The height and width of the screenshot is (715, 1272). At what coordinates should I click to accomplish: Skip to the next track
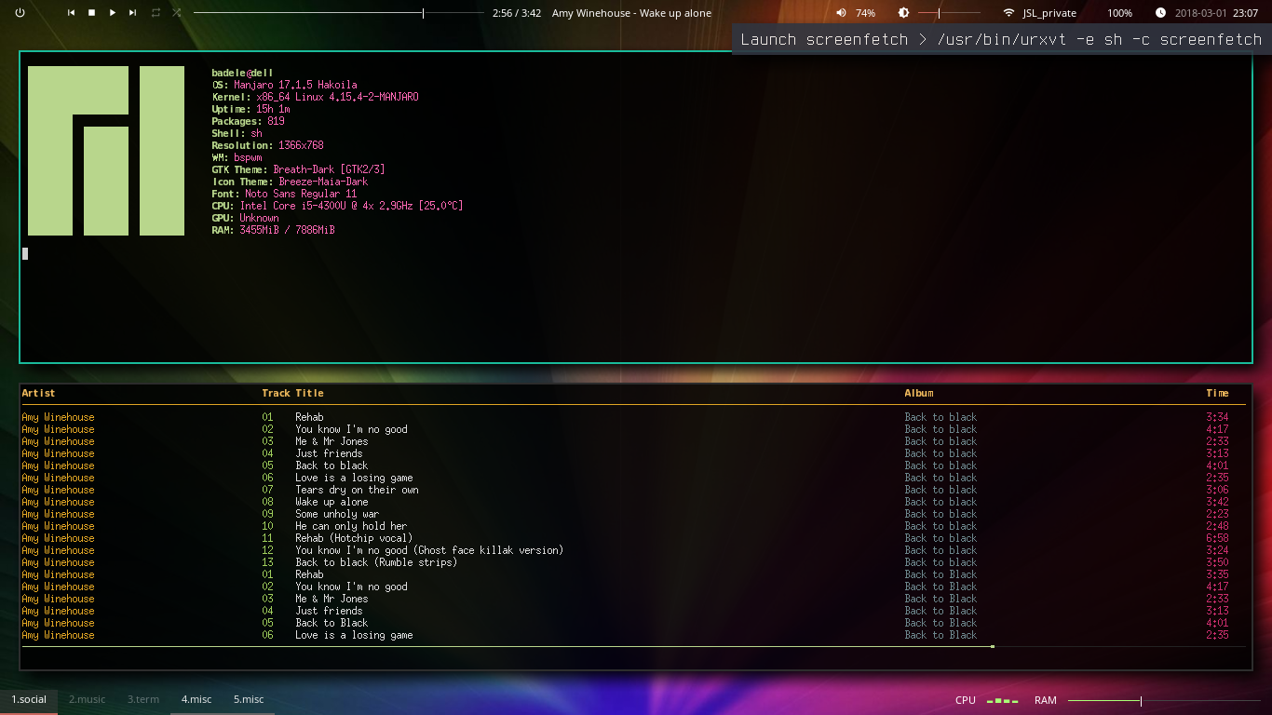(133, 13)
